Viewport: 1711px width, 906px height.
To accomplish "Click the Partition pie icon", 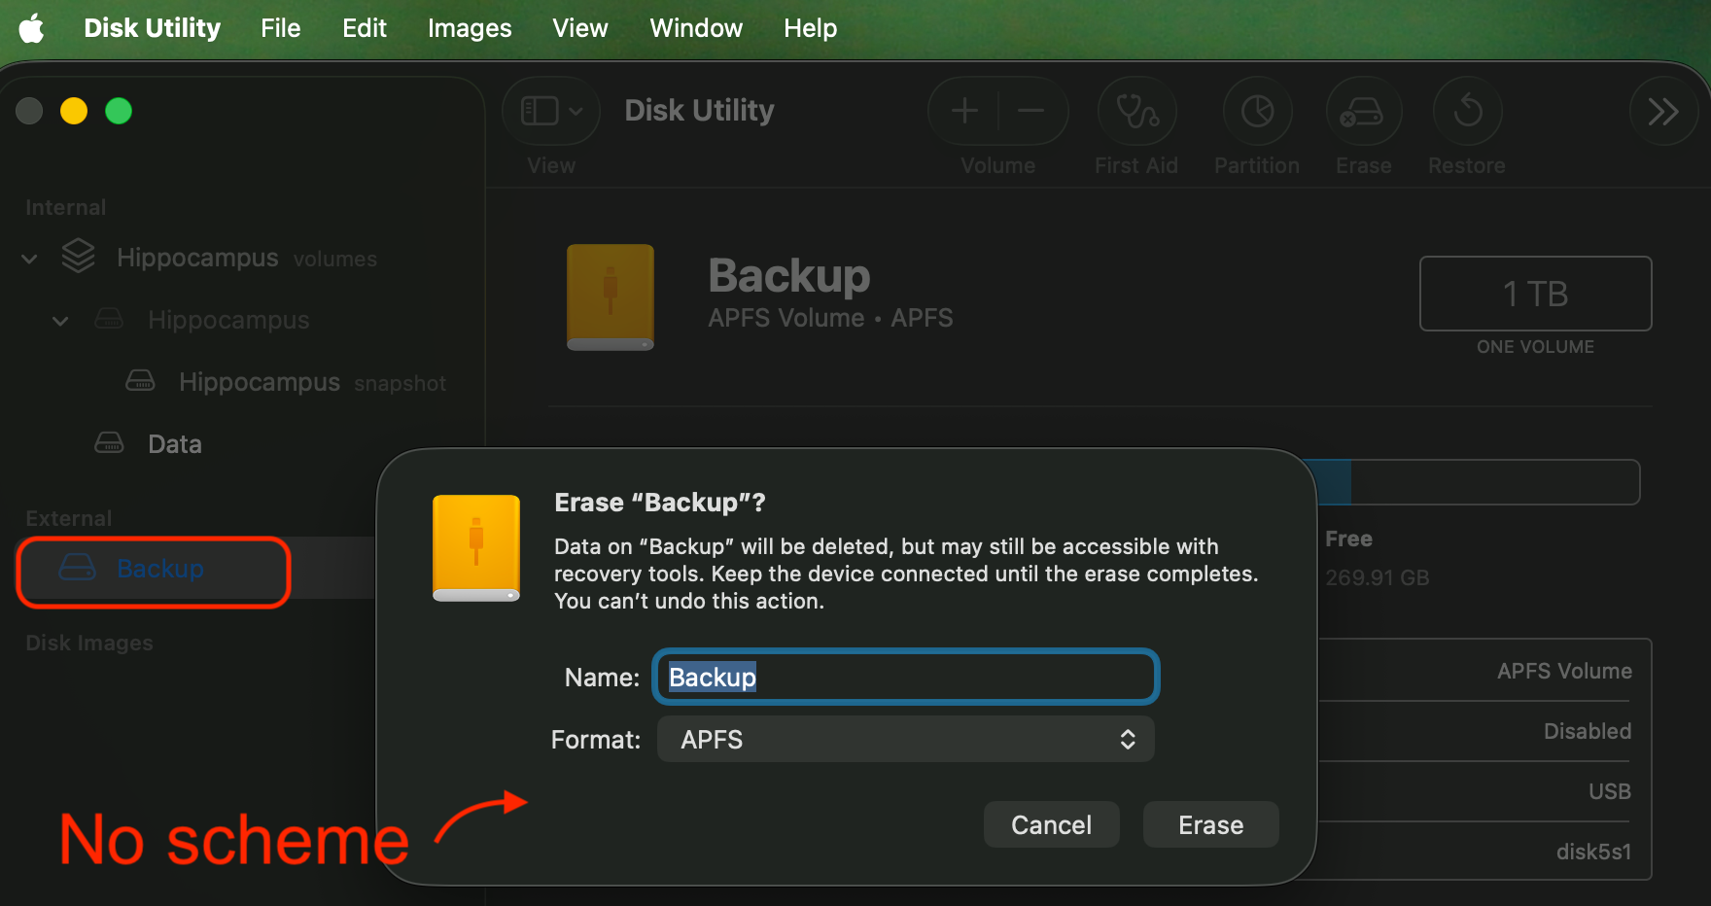I will pyautogui.click(x=1257, y=111).
